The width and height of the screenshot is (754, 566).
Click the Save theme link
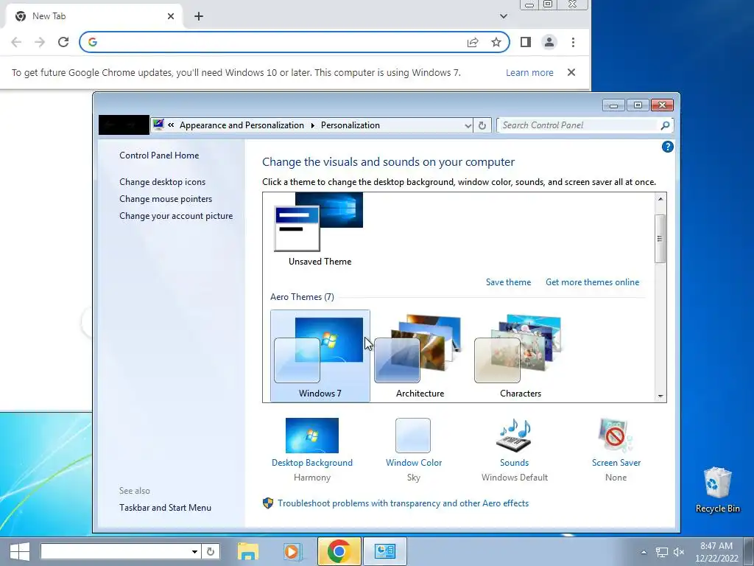(508, 282)
